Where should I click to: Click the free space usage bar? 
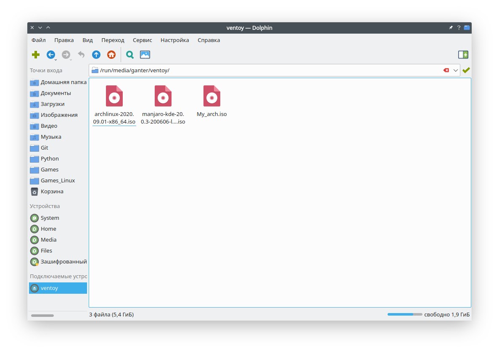pos(404,314)
